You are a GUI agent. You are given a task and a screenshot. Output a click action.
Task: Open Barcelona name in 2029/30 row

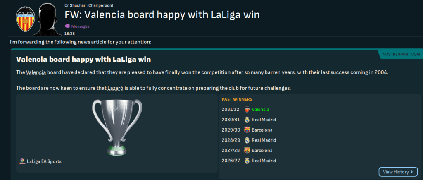[262, 130]
